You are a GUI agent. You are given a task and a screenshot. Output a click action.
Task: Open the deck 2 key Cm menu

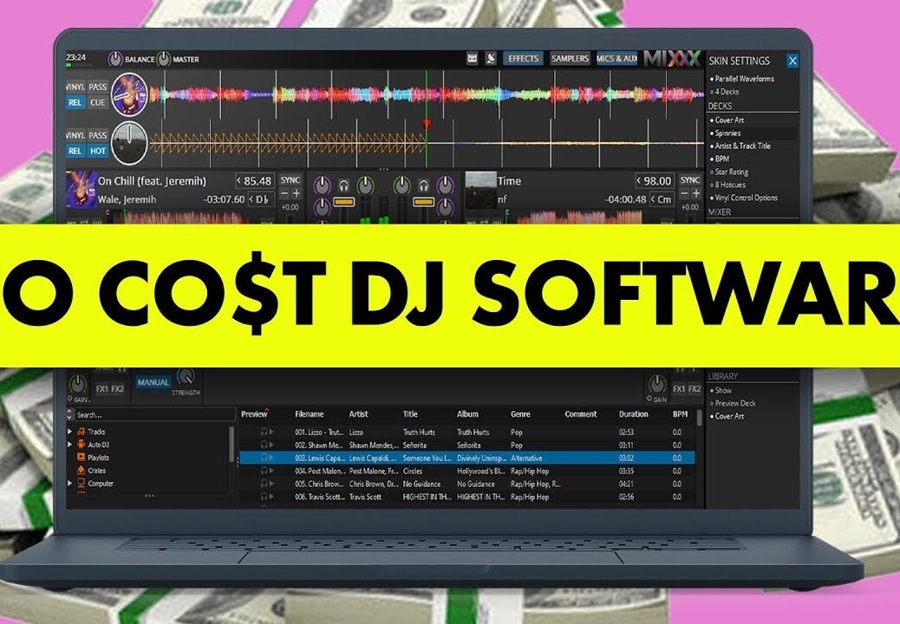[661, 199]
